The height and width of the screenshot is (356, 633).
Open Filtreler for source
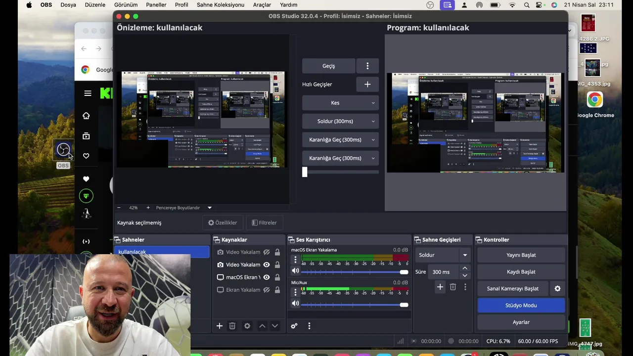[x=264, y=223]
